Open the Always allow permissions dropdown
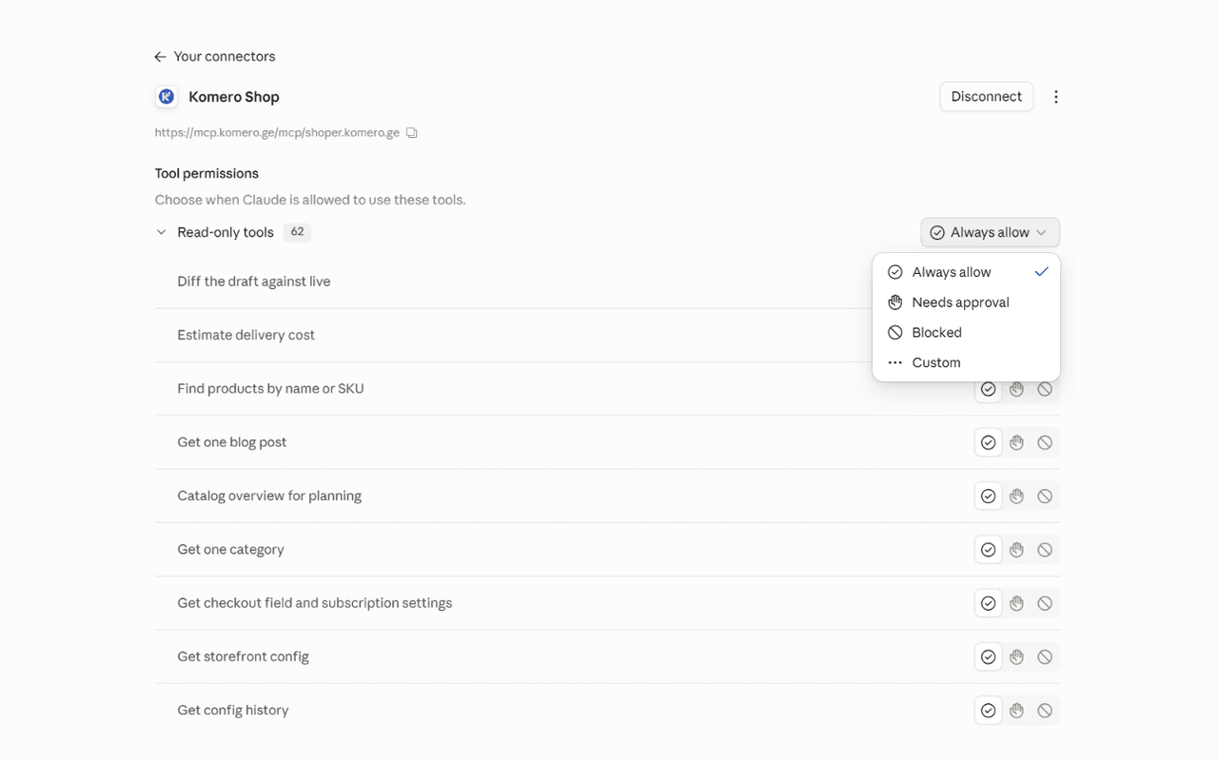This screenshot has height=761, width=1218. click(990, 232)
